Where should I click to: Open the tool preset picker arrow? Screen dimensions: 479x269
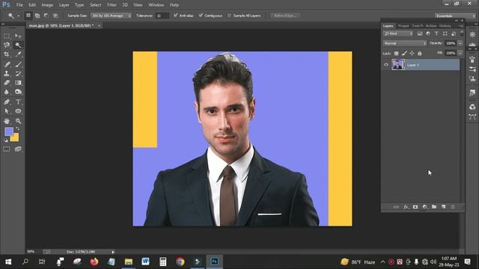pos(18,16)
